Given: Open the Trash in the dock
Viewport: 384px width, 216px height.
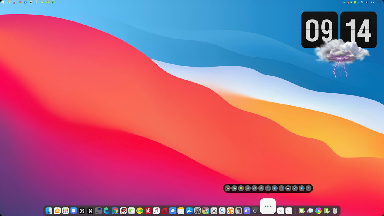Looking at the screenshot, I should coord(335,211).
